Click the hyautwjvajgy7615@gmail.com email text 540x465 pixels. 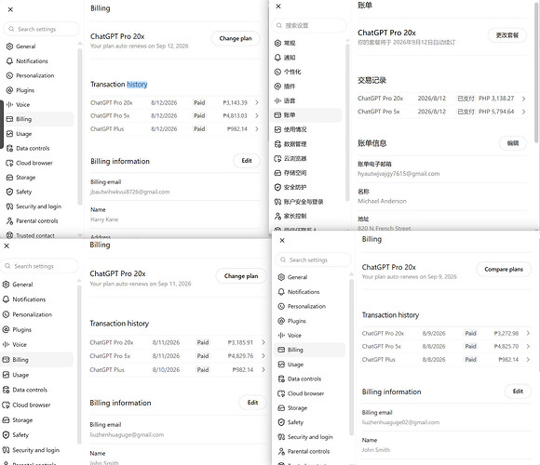pos(398,174)
